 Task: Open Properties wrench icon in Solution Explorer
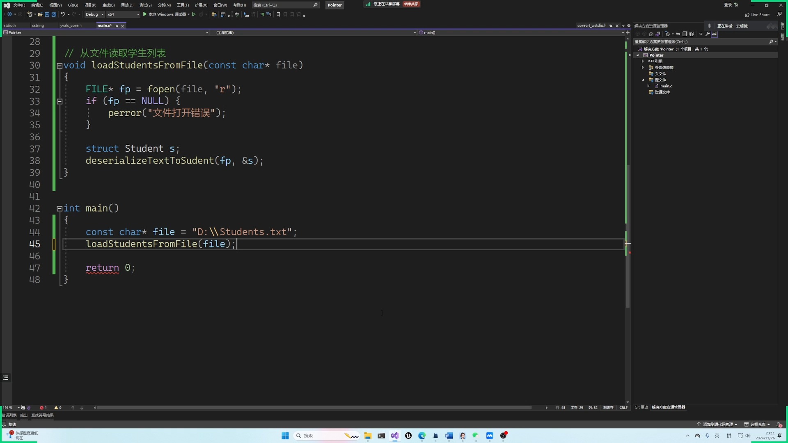(x=708, y=34)
